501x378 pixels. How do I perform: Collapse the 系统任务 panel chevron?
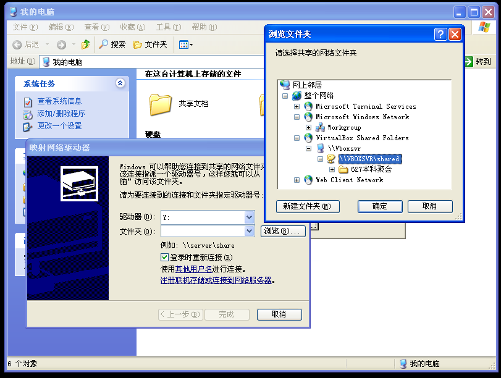(120, 83)
